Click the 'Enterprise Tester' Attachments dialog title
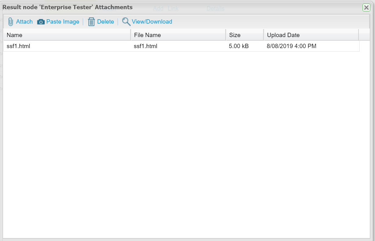Screen dimensions: 375x241 (x=68, y=7)
